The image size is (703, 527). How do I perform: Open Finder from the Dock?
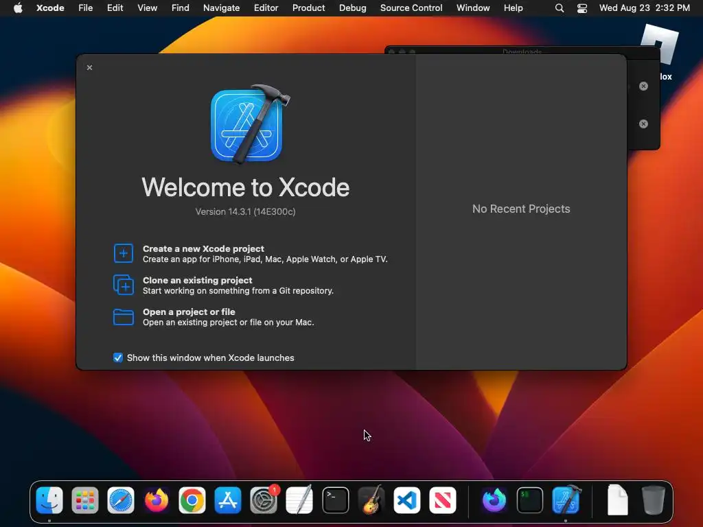click(49, 500)
